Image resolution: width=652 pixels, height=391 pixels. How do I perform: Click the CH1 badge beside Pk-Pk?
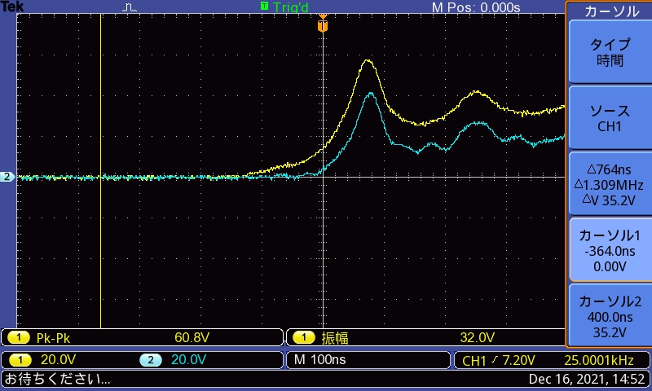coord(18,337)
